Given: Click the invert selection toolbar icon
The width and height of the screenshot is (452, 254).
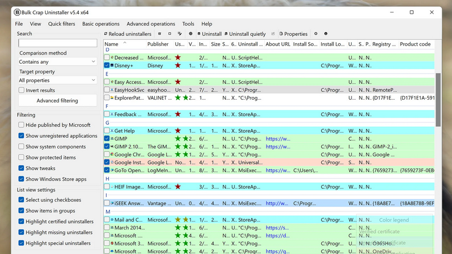Looking at the screenshot, I should pos(180,34).
